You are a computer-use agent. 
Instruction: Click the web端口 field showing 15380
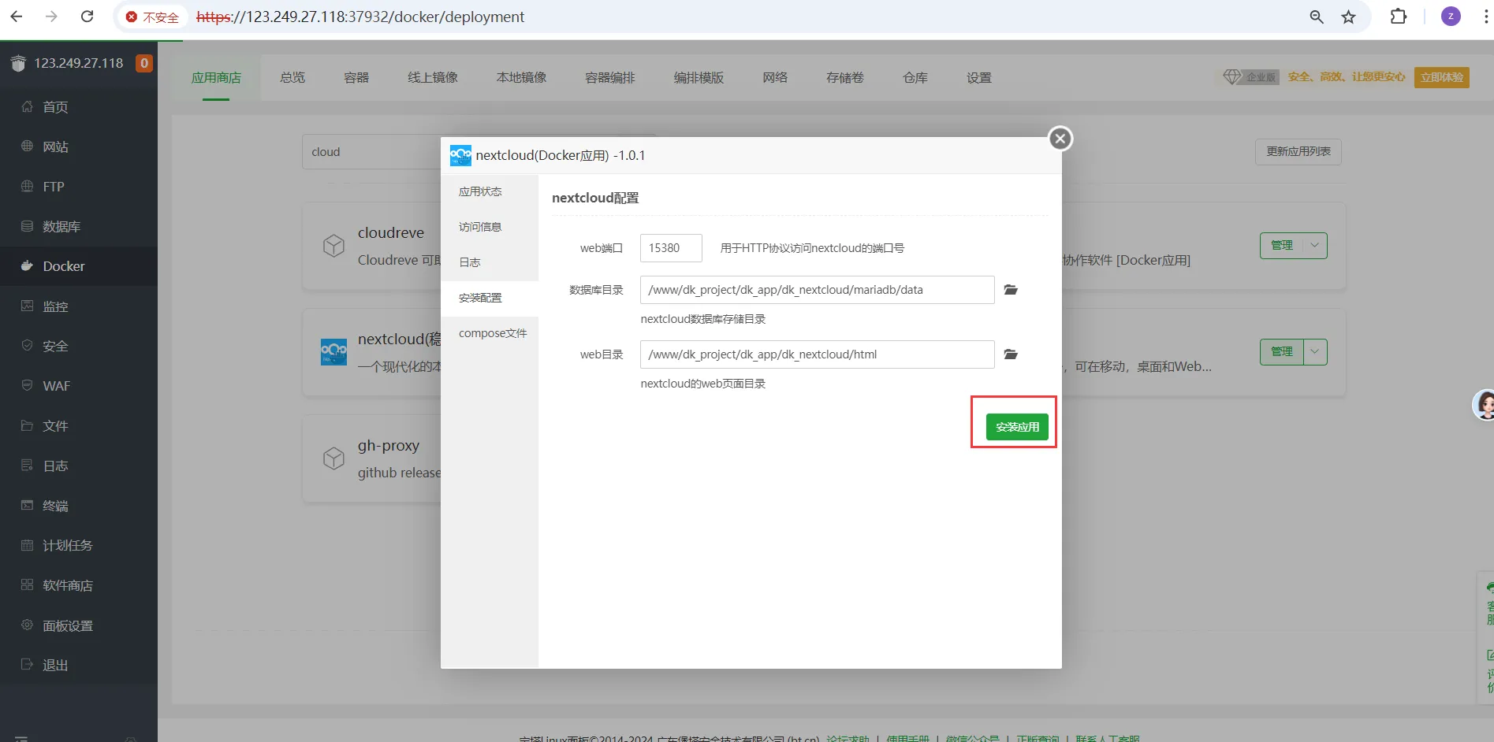(671, 248)
